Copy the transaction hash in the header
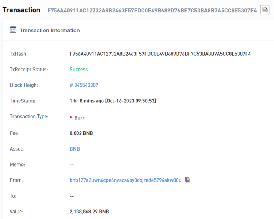 [265, 10]
